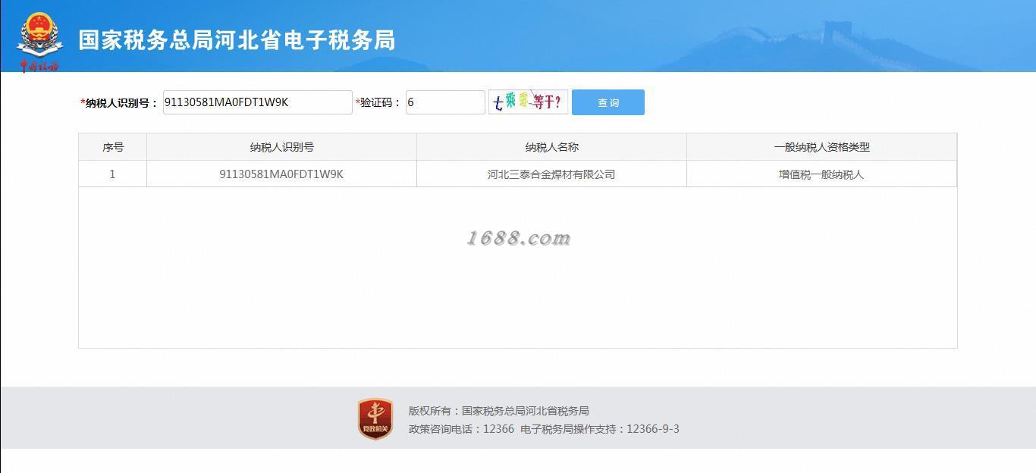
Task: Click the 一般纳税人资格类型 column header
Action: (822, 147)
